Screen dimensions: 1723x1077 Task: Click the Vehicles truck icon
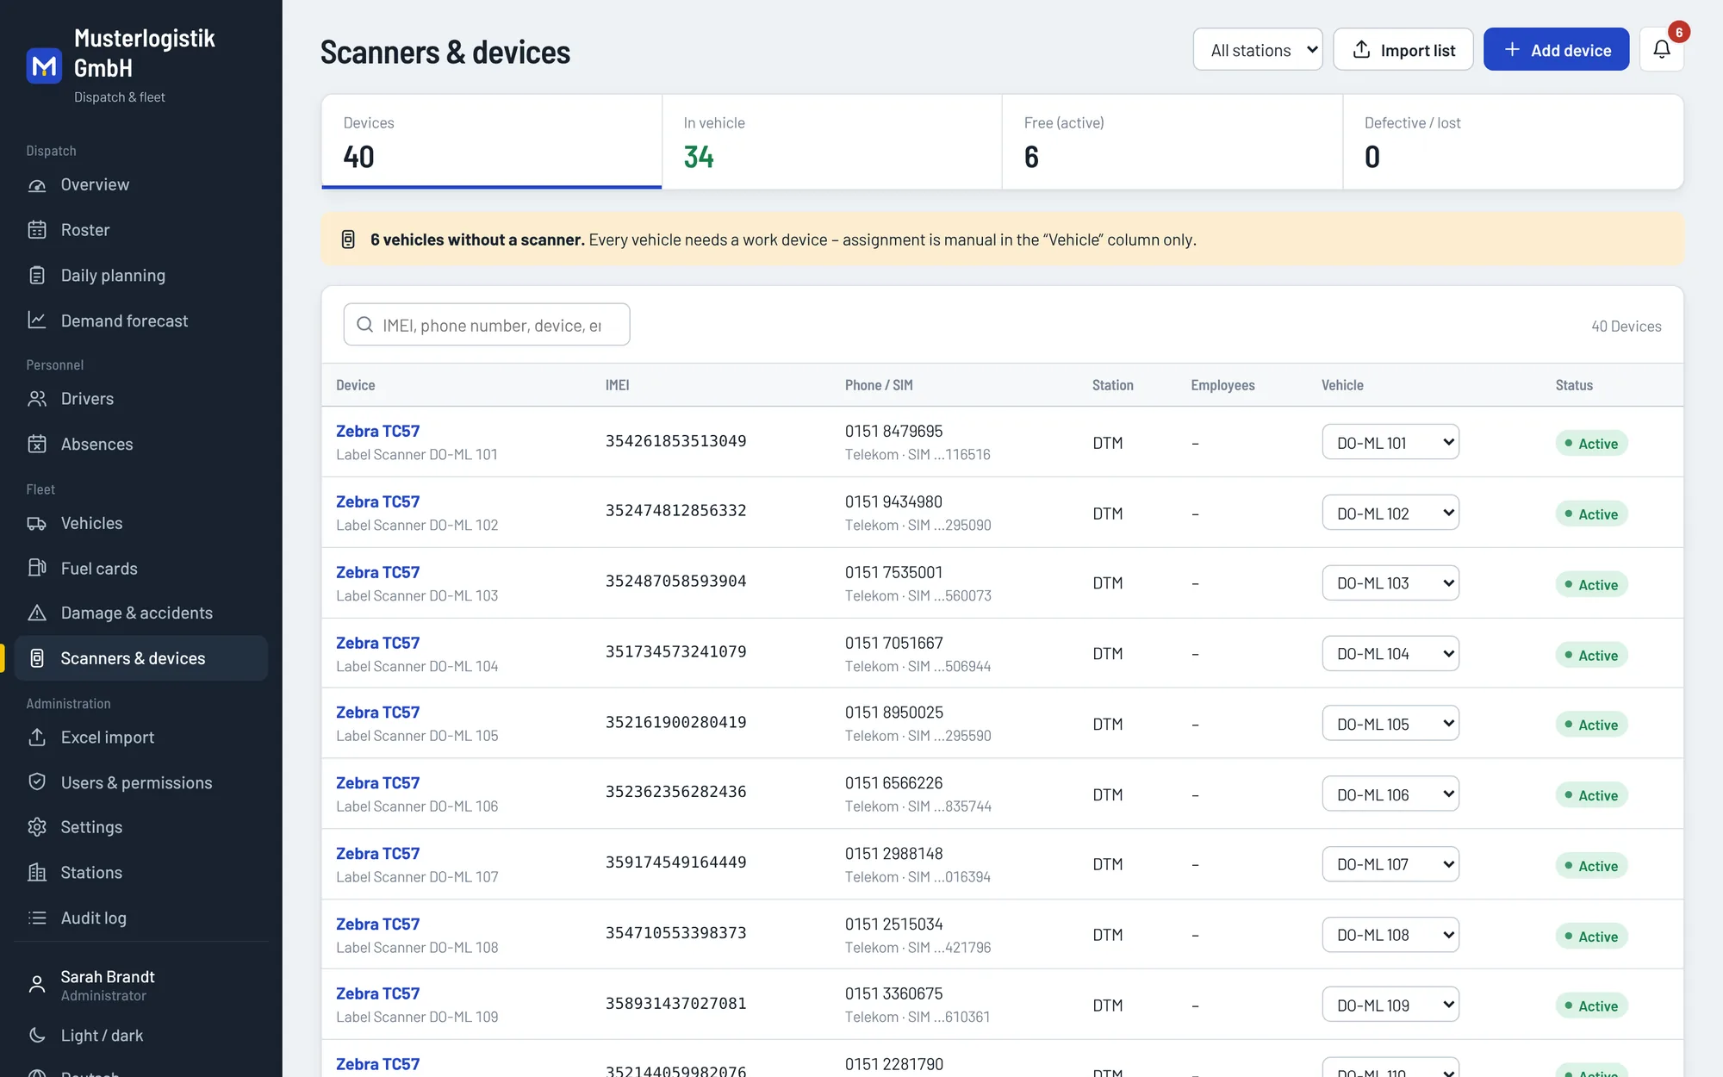click(x=37, y=524)
